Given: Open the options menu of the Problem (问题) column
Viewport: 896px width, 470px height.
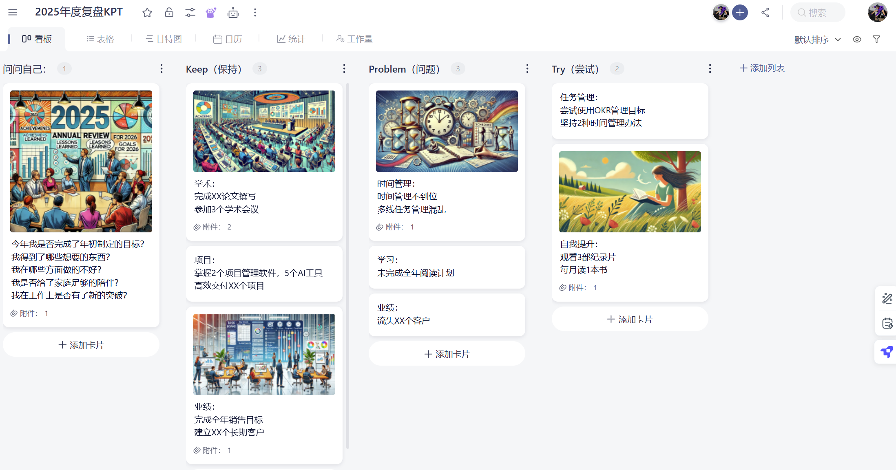Looking at the screenshot, I should (527, 68).
